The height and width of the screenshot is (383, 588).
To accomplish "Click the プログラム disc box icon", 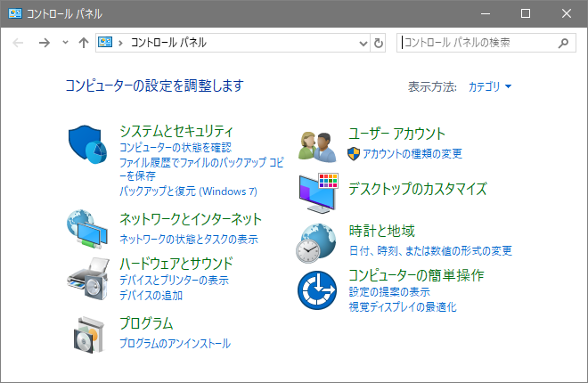I will coord(87,334).
